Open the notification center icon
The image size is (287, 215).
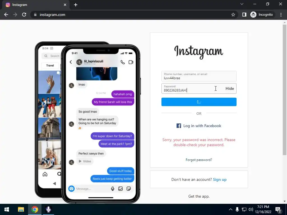(278, 210)
